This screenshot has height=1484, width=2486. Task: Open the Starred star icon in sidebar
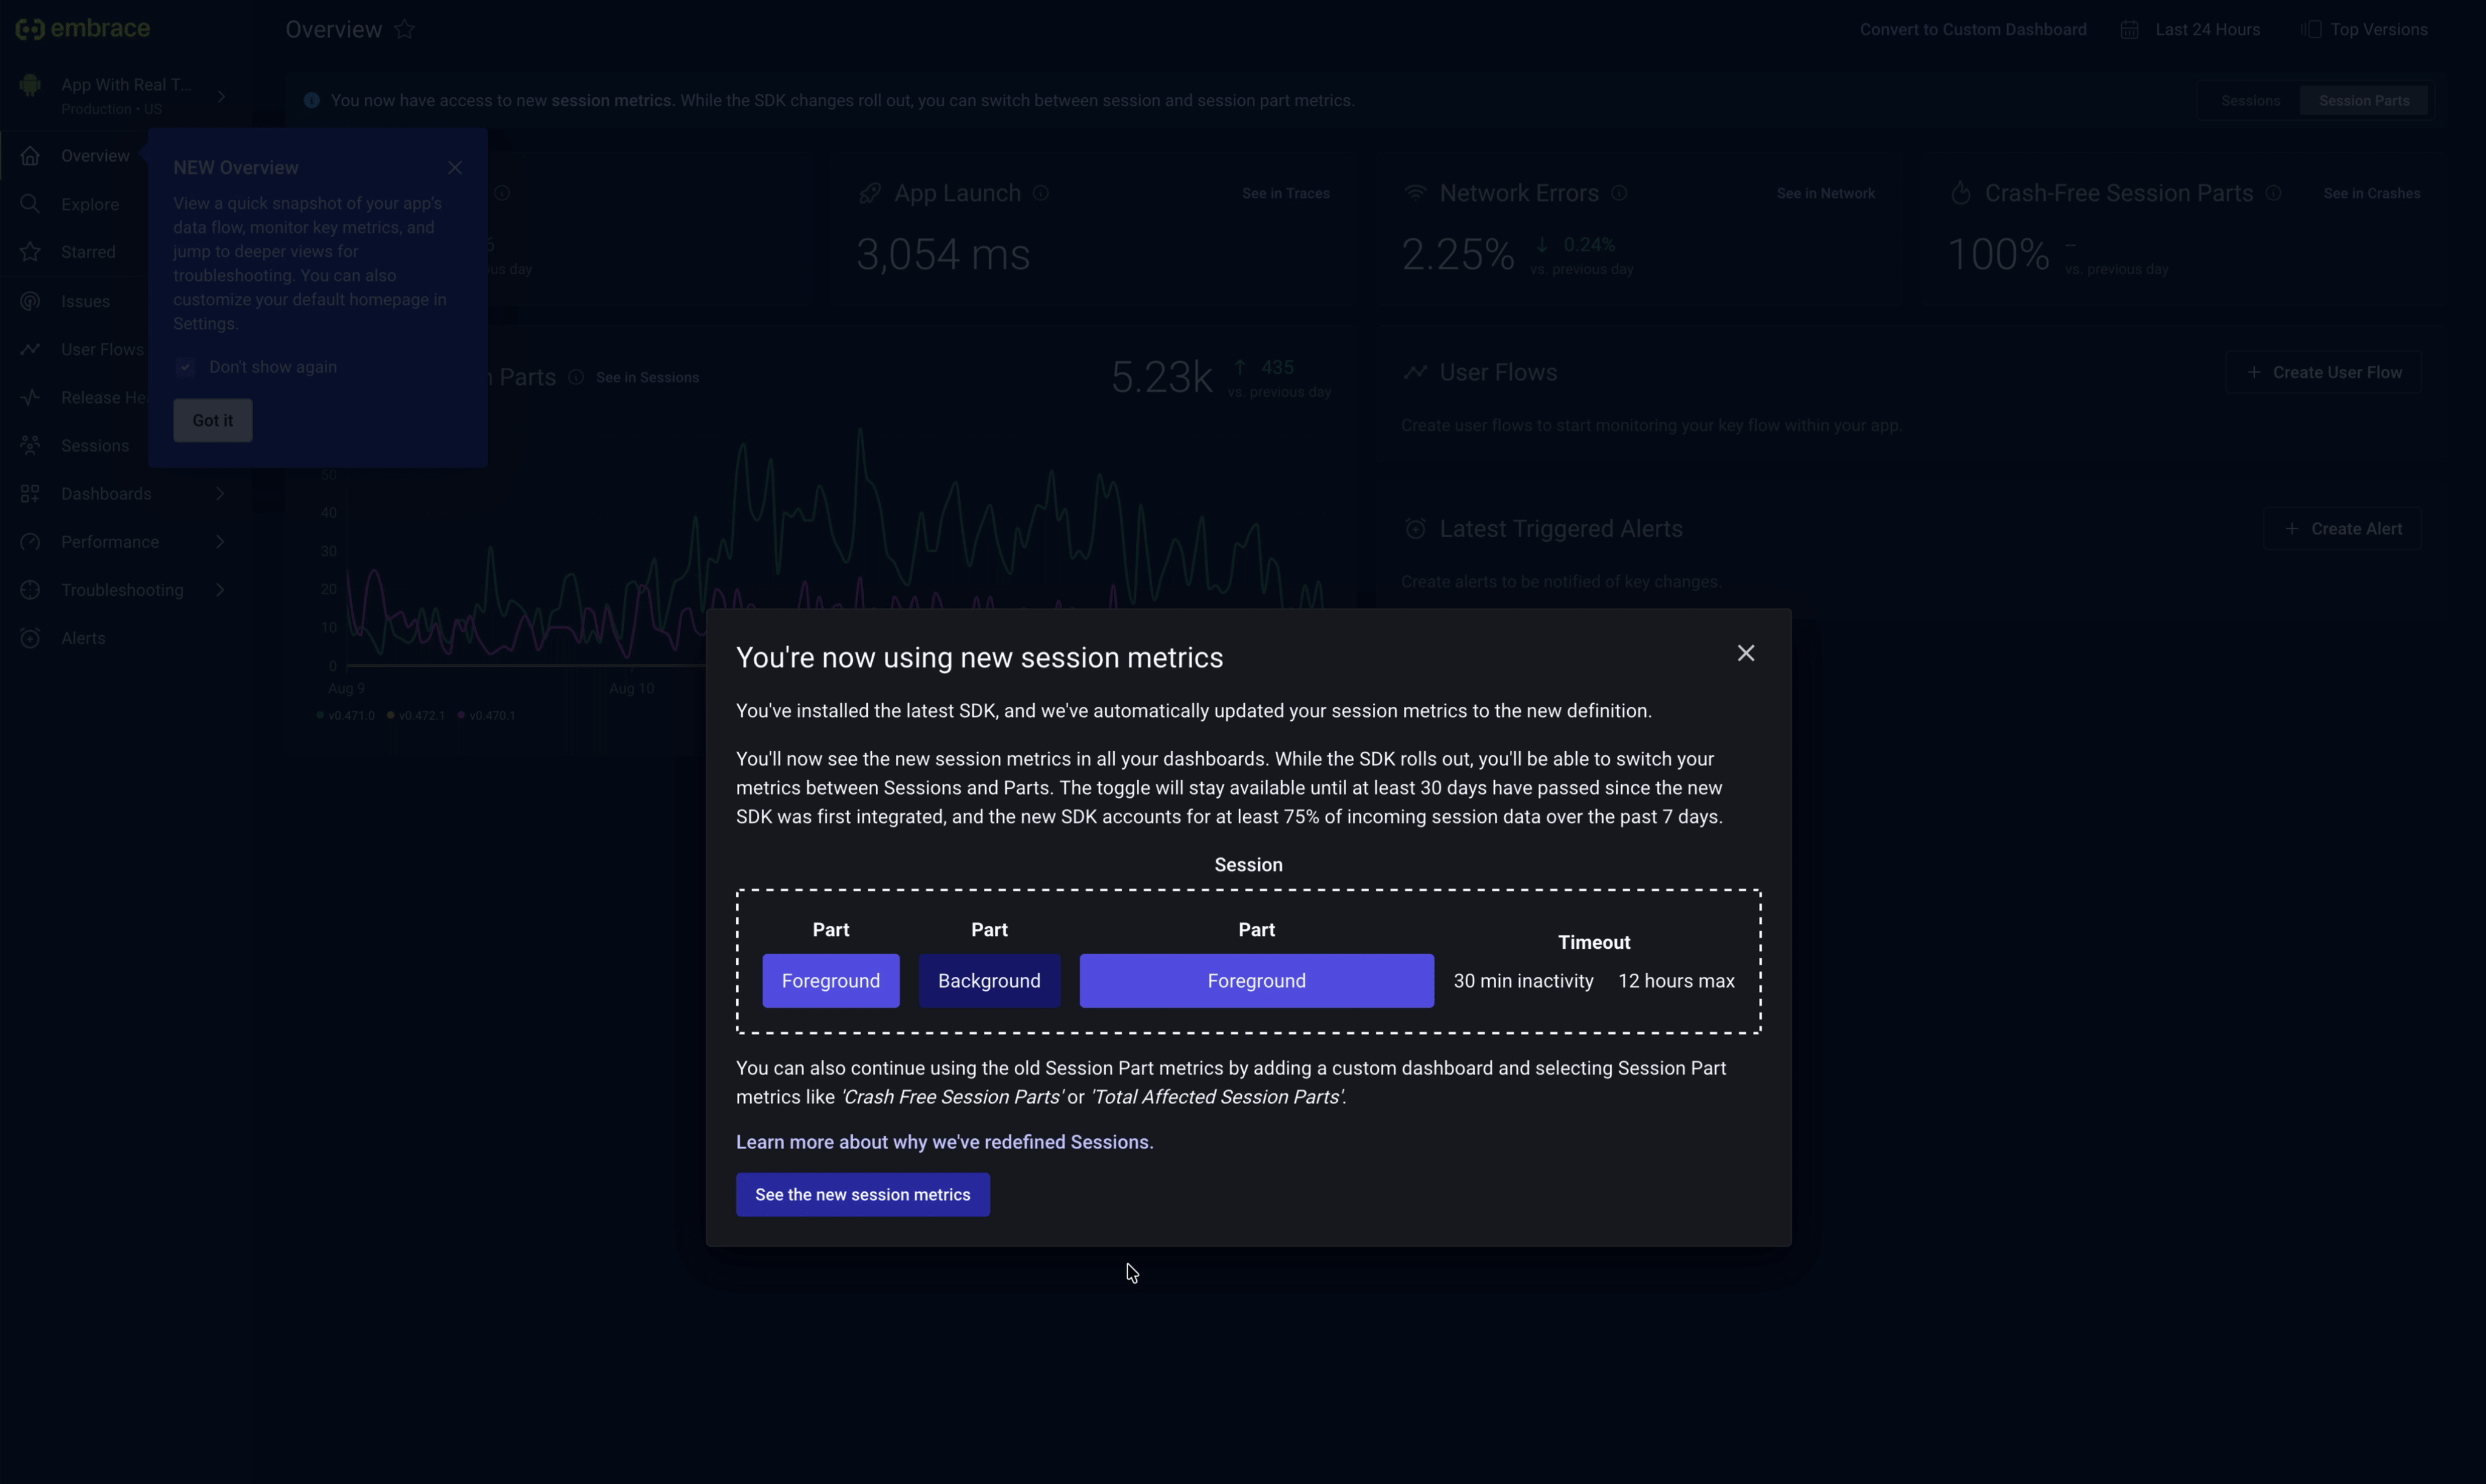click(x=30, y=252)
